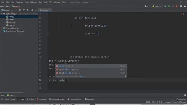Open the Python Packages tool window

point(56,99)
